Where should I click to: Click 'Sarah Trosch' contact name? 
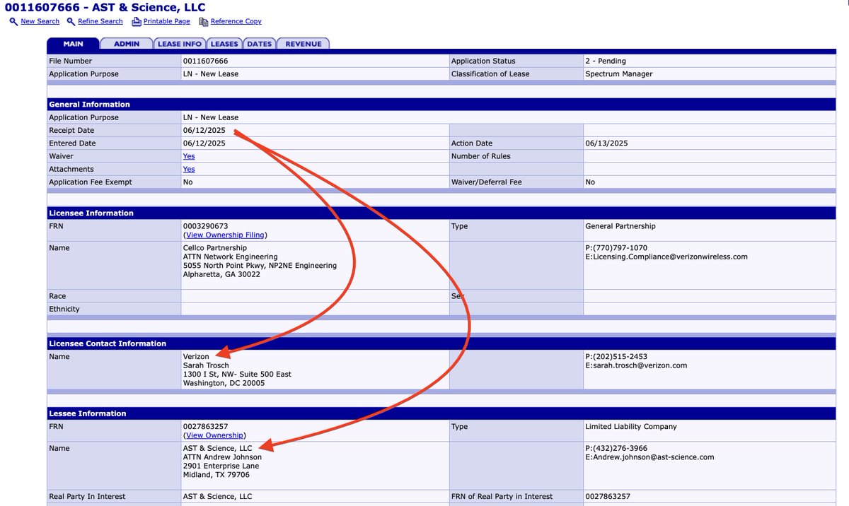click(206, 365)
